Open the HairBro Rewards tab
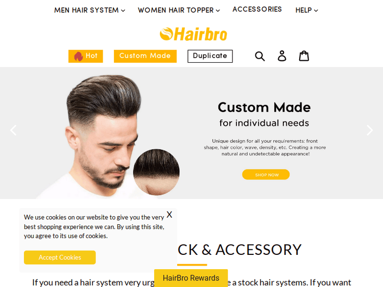This screenshot has height=287, width=383. coord(191,278)
